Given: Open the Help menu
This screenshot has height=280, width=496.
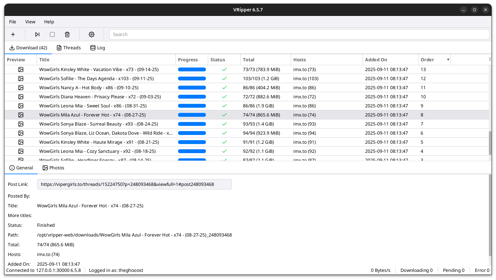Looking at the screenshot, I should pos(49,22).
